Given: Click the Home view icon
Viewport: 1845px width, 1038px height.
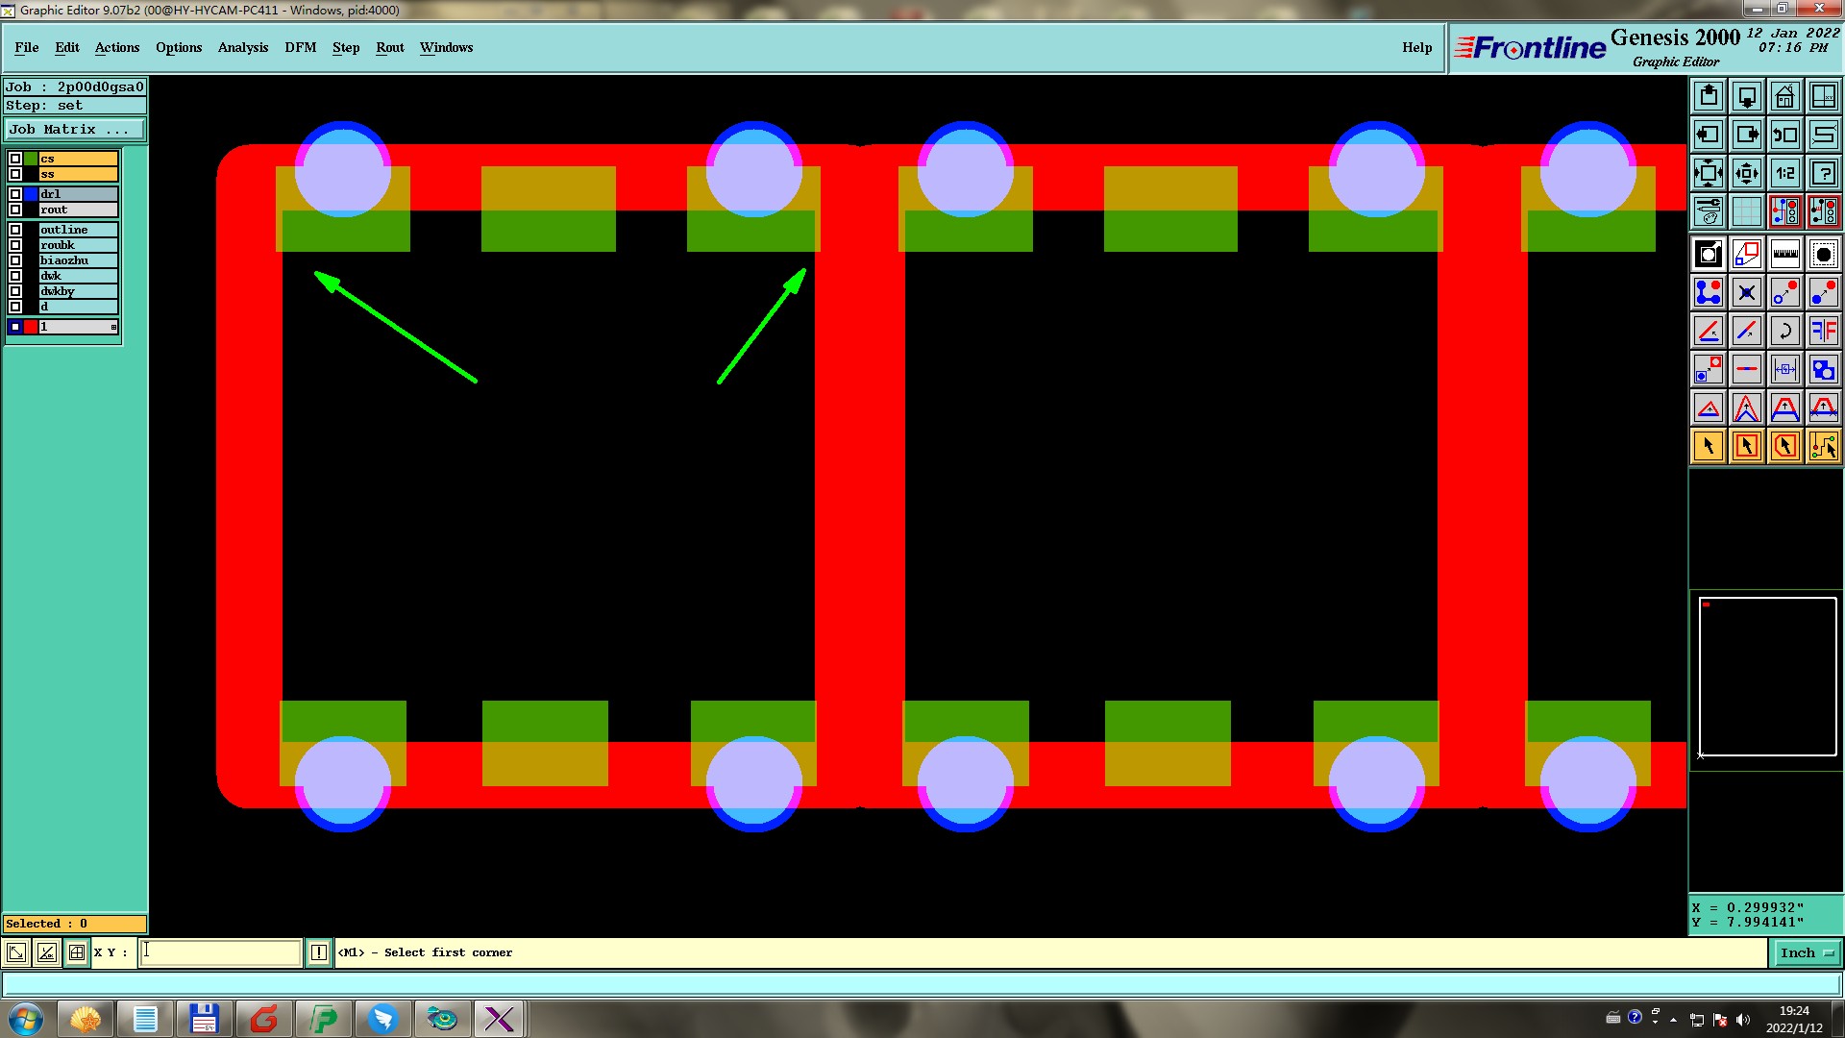Looking at the screenshot, I should (1784, 96).
